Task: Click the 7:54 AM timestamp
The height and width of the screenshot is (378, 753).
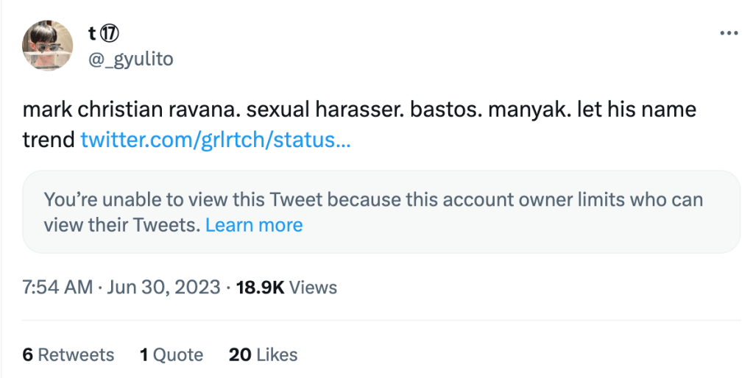Action: [57, 287]
